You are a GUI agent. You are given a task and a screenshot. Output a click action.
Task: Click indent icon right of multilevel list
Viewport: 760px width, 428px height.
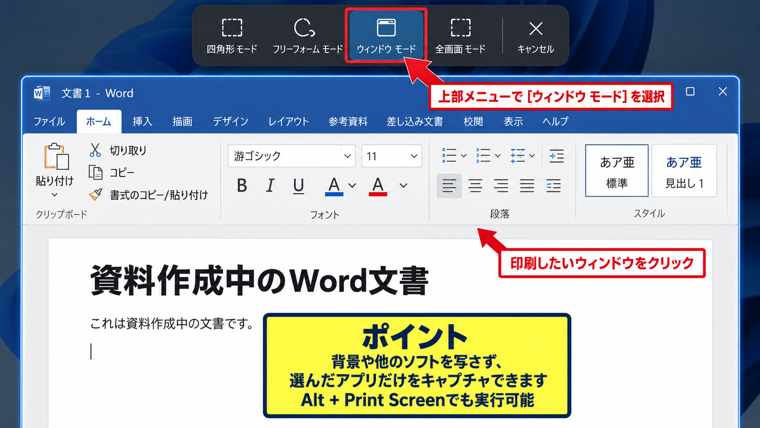(x=556, y=156)
